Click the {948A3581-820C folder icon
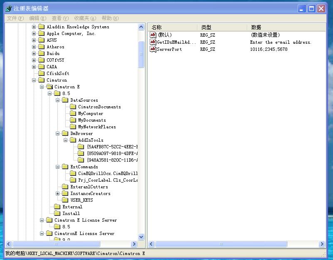333x260 pixels. pyautogui.click(x=81, y=160)
